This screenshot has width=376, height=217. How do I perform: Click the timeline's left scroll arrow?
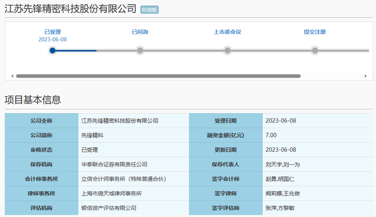pos(12,76)
